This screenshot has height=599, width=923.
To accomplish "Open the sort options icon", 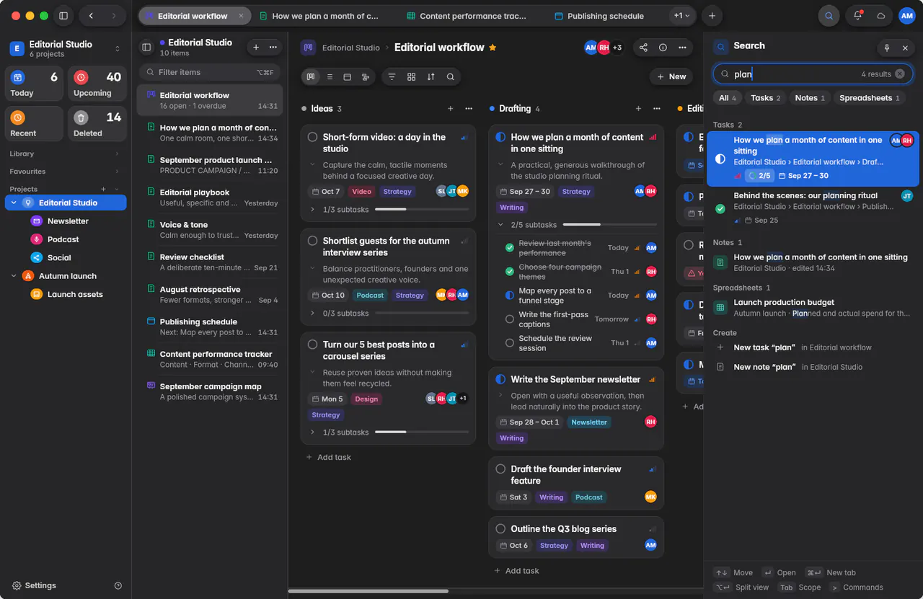I will [431, 76].
